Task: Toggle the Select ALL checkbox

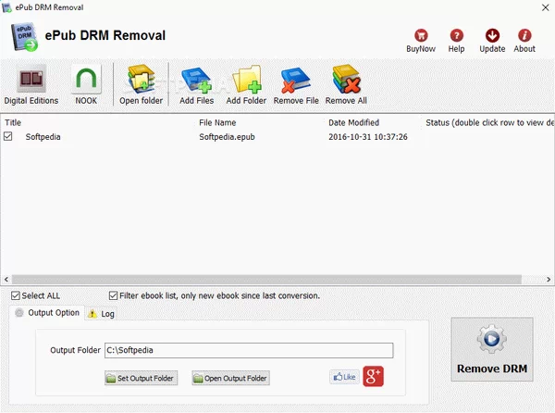Action: [x=17, y=296]
